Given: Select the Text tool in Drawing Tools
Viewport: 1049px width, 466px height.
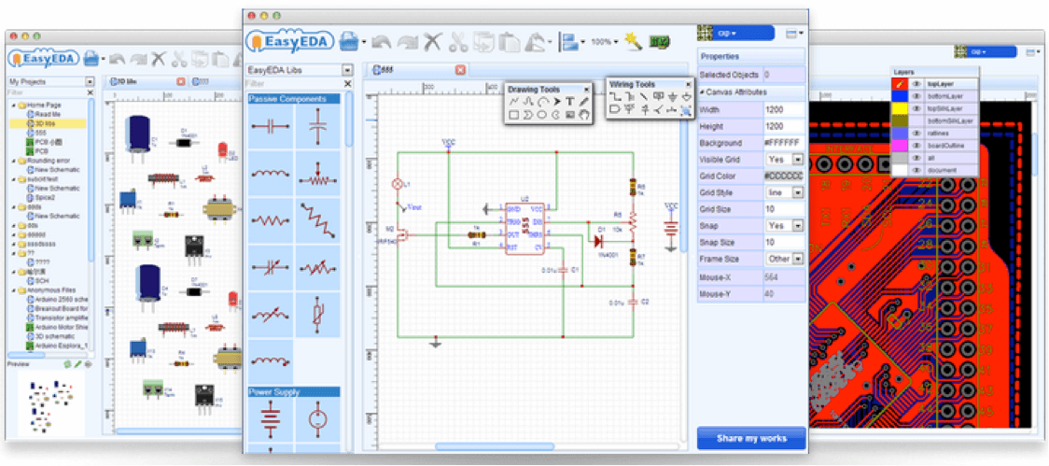Looking at the screenshot, I should coord(570,101).
